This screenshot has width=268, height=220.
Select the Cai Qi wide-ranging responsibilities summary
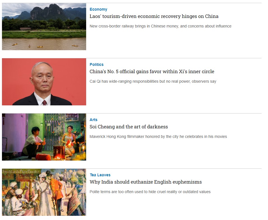click(153, 81)
